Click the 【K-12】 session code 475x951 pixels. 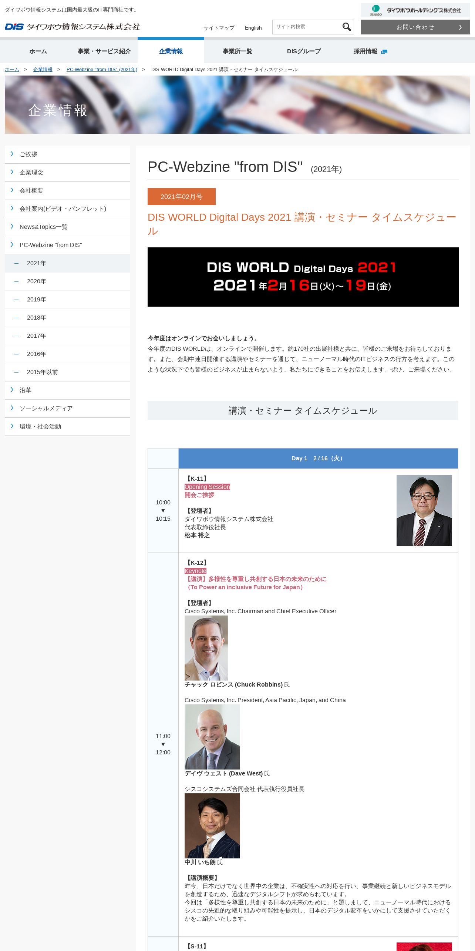pos(197,563)
